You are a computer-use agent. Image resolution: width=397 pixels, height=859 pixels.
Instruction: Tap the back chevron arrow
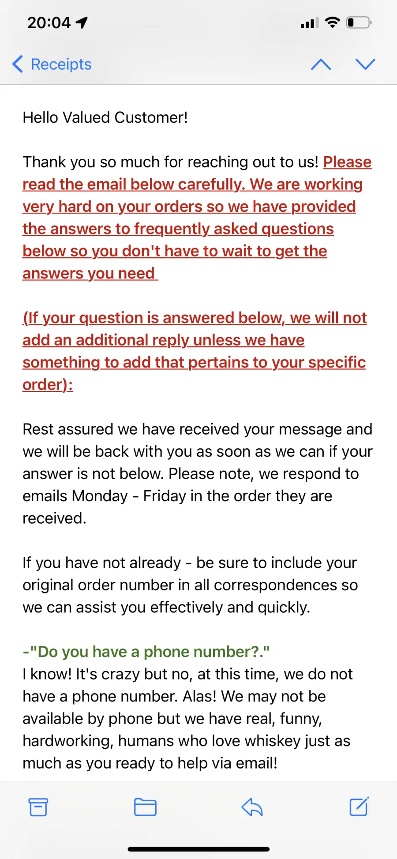pos(18,64)
